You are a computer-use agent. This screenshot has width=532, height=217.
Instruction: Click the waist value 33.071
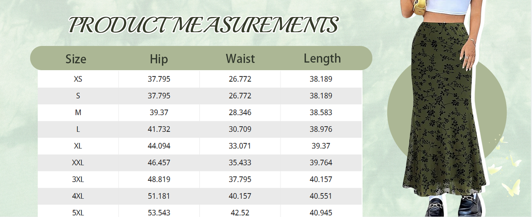pos(240,146)
